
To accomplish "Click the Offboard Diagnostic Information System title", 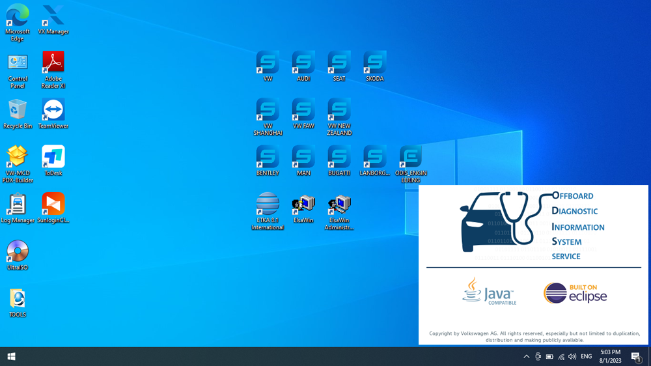I will pos(578,226).
